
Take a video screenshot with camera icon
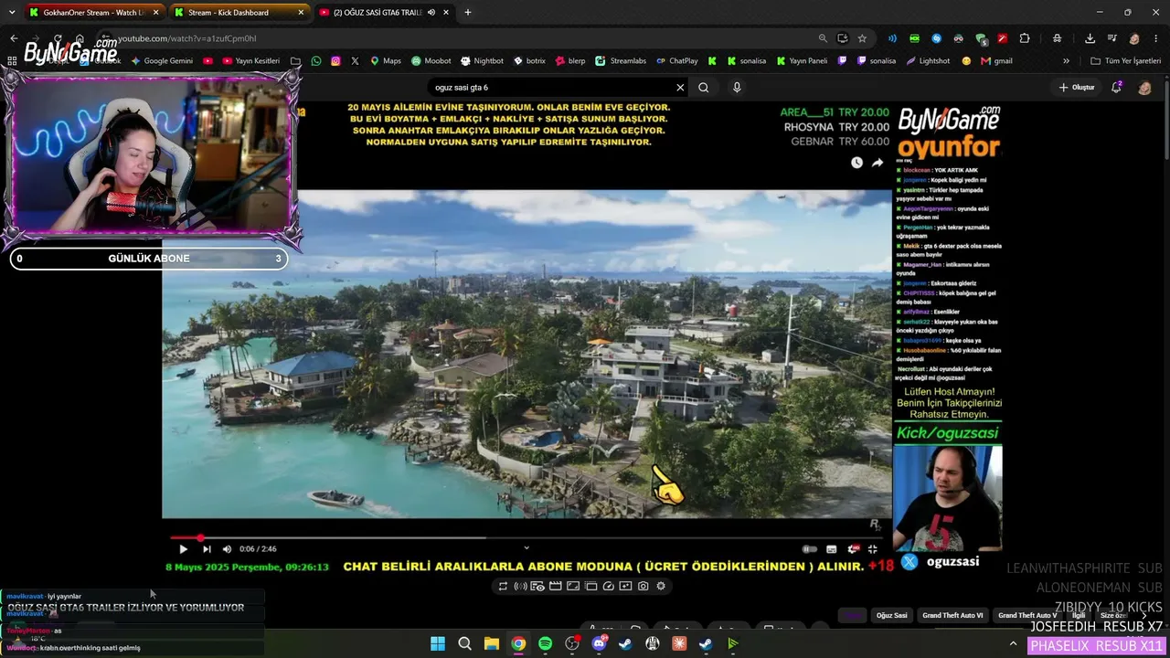643,586
